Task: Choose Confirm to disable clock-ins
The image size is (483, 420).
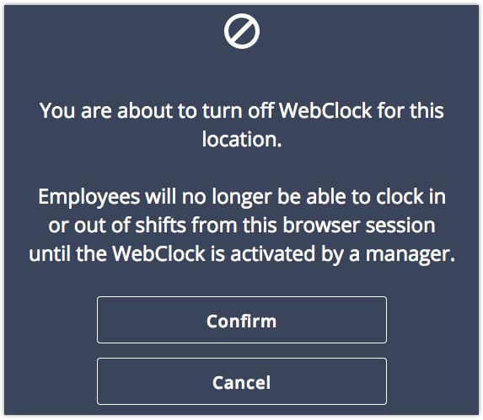Action: 242,320
